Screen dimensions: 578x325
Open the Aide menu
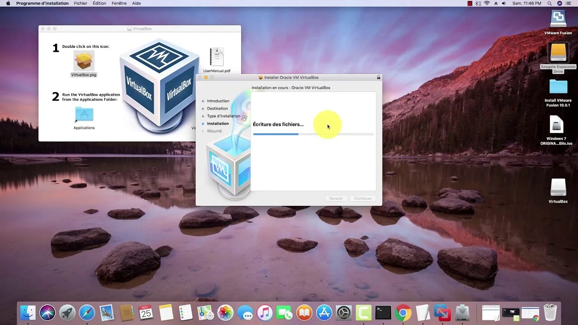tap(136, 3)
